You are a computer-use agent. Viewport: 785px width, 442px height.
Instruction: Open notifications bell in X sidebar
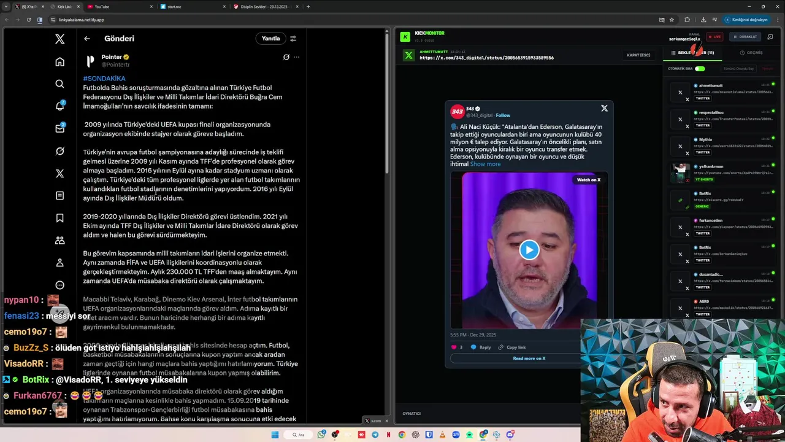59,106
